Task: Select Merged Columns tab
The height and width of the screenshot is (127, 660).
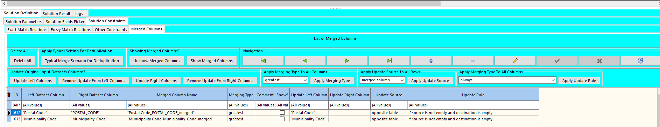Action: [x=147, y=29]
